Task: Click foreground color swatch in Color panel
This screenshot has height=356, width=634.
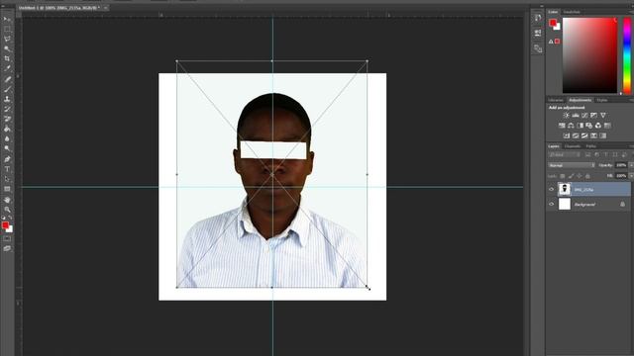Action: [x=553, y=23]
